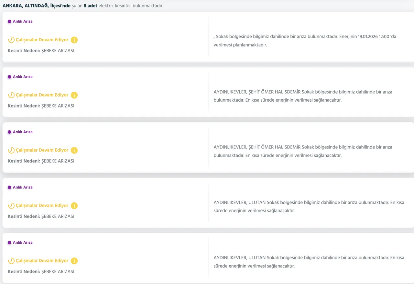Select the "Anlık Arıza" label in the fifth card
The height and width of the screenshot is (284, 414).
pyautogui.click(x=23, y=243)
